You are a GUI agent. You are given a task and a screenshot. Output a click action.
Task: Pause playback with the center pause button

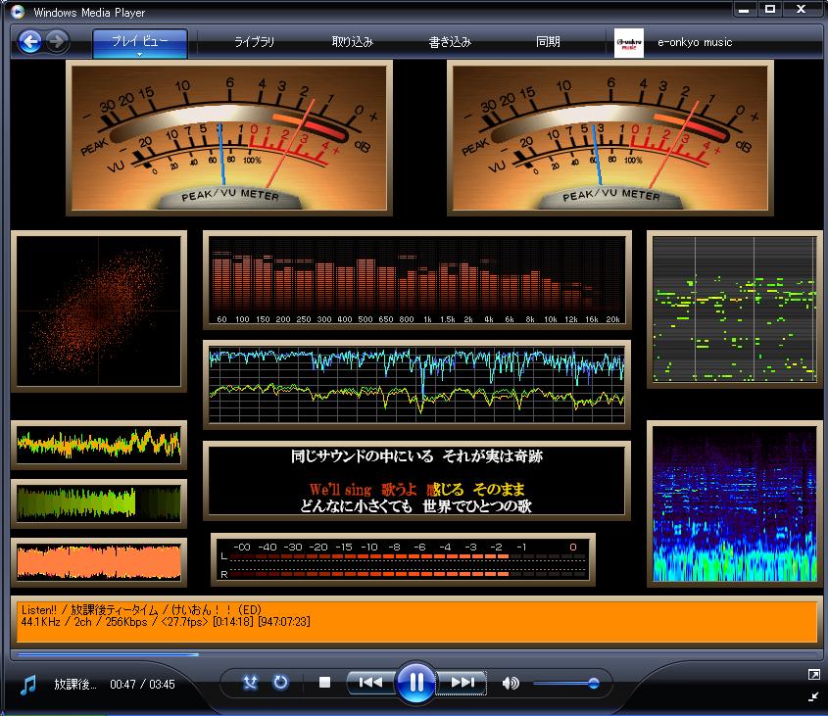[x=416, y=683]
